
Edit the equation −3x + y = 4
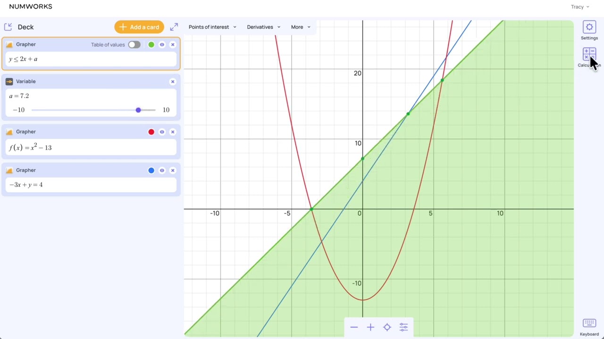click(x=91, y=185)
